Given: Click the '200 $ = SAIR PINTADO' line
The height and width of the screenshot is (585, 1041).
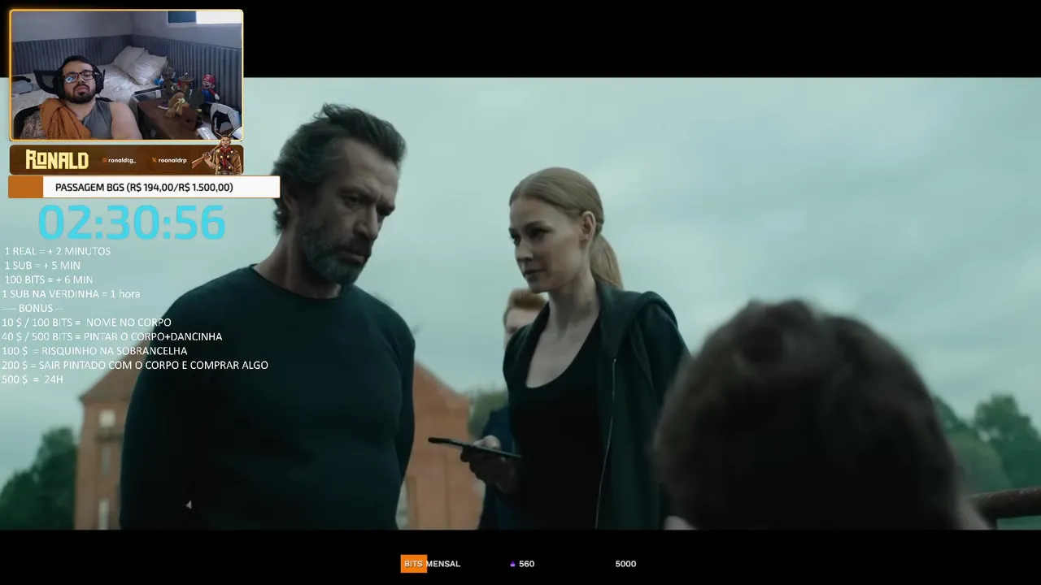Looking at the screenshot, I should coord(135,365).
